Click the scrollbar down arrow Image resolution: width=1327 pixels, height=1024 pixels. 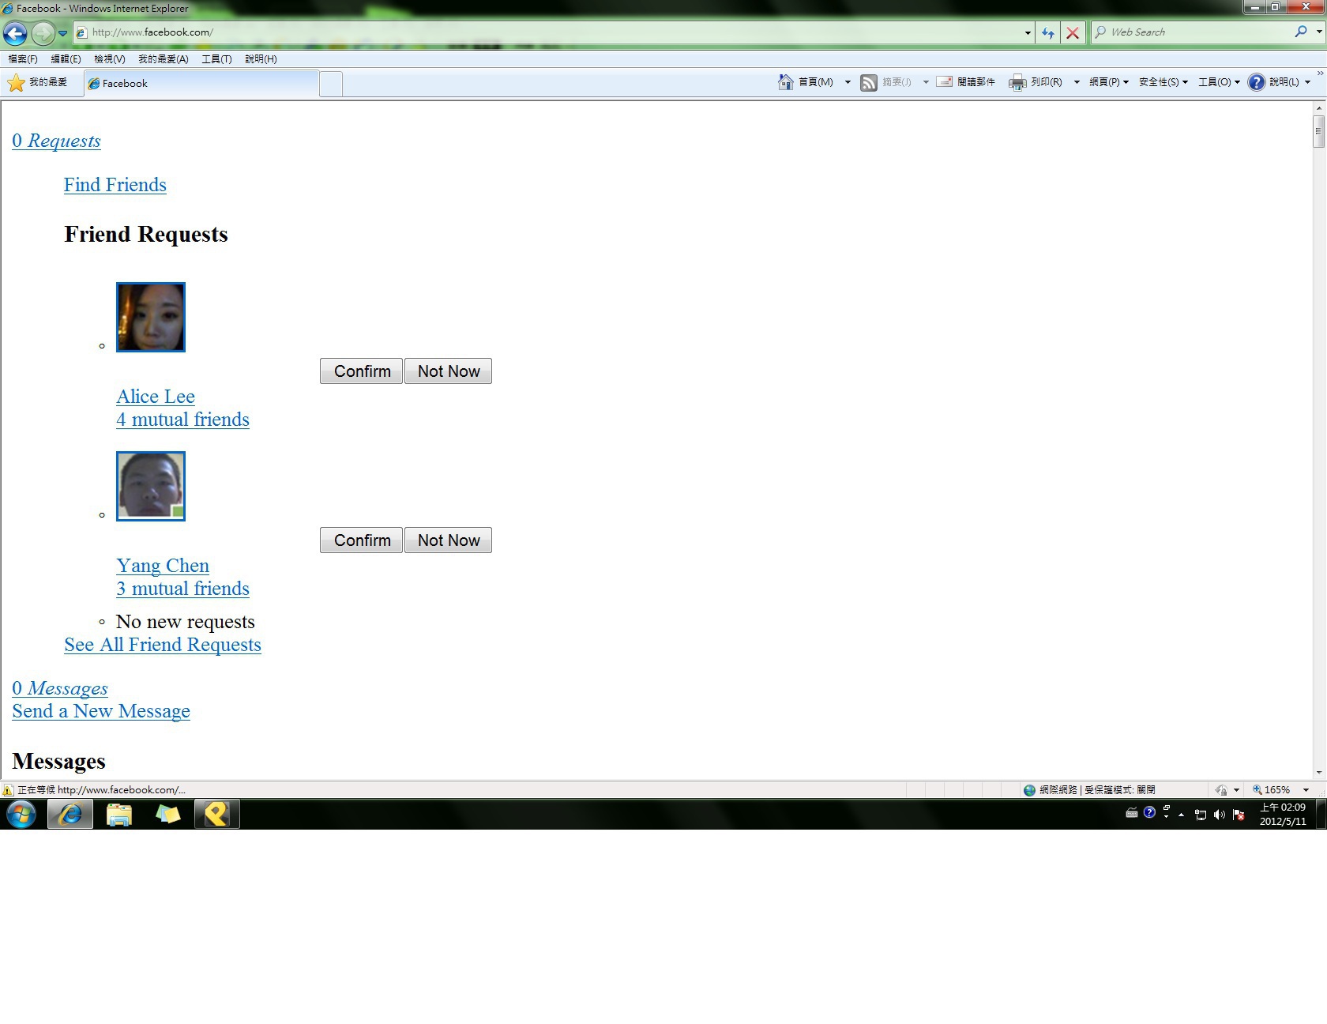pyautogui.click(x=1318, y=773)
